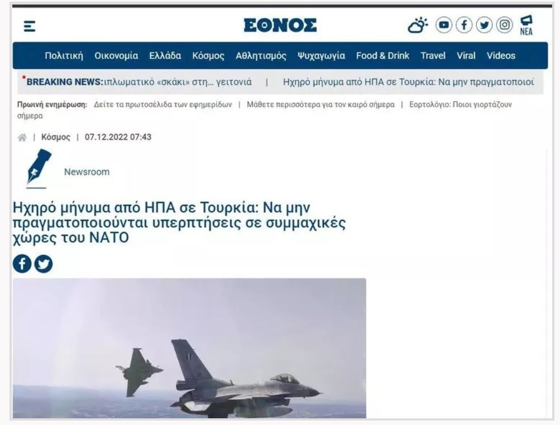The image size is (560, 425).
Task: Open Twitter icon in the header
Action: coord(484,25)
